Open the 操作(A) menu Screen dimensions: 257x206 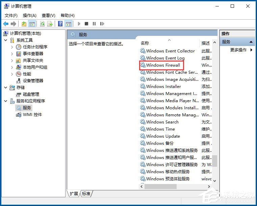click(29, 16)
